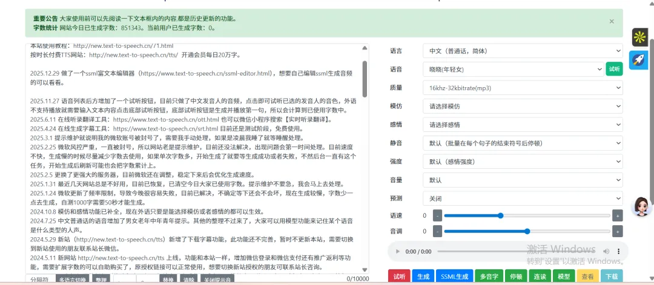Mute the audio player volume icon

point(606,252)
